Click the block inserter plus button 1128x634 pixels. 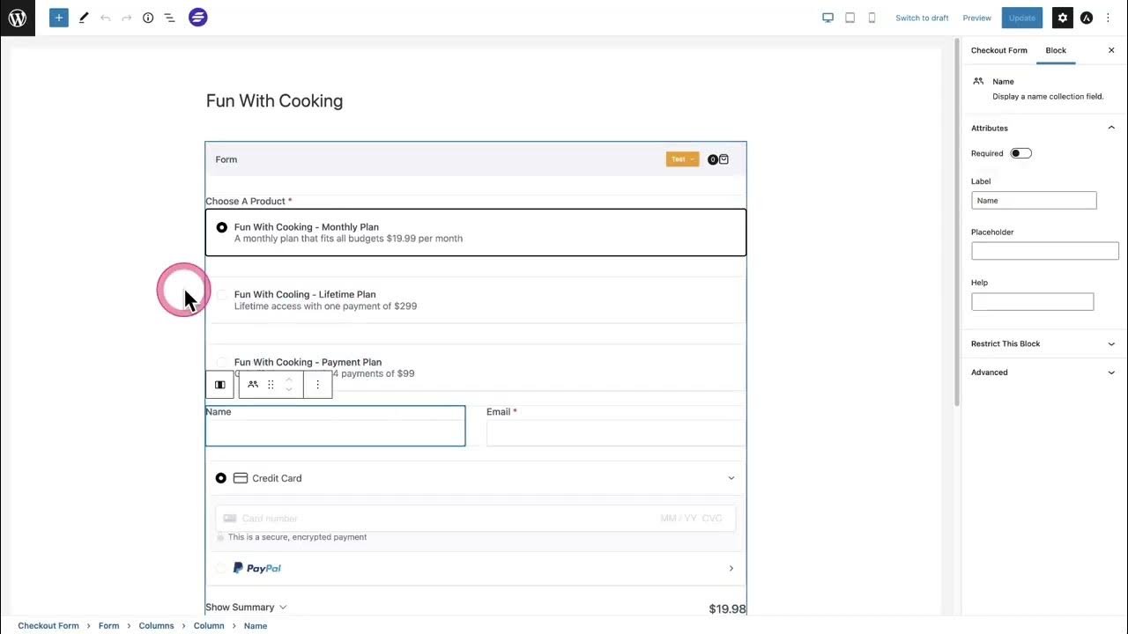[58, 18]
